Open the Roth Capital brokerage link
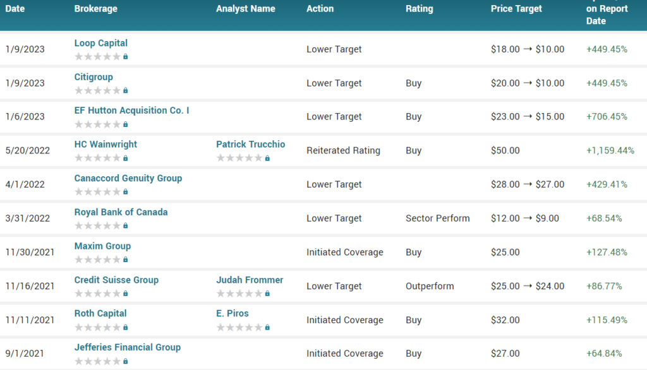 coord(100,313)
